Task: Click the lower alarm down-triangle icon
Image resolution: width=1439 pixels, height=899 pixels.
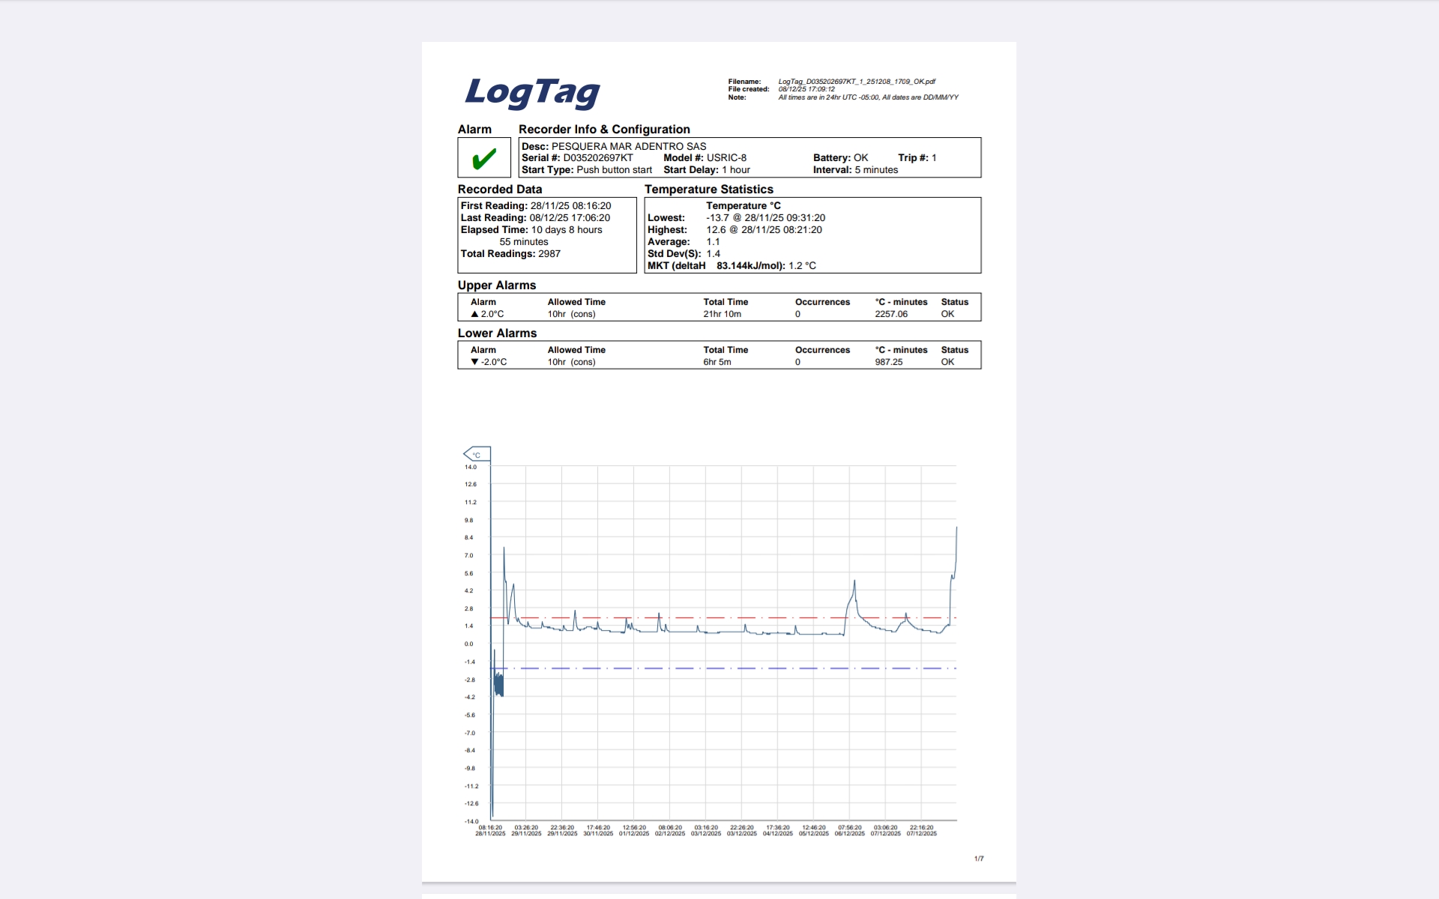Action: pos(474,362)
